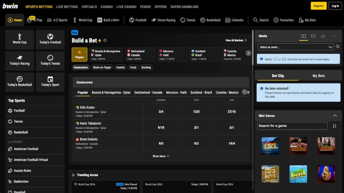Open the Poker menu item
Screen dimensions: 344x193
click(x=145, y=7)
